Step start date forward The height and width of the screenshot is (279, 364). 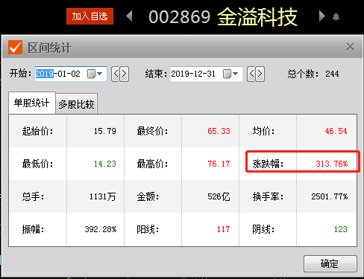click(x=125, y=74)
